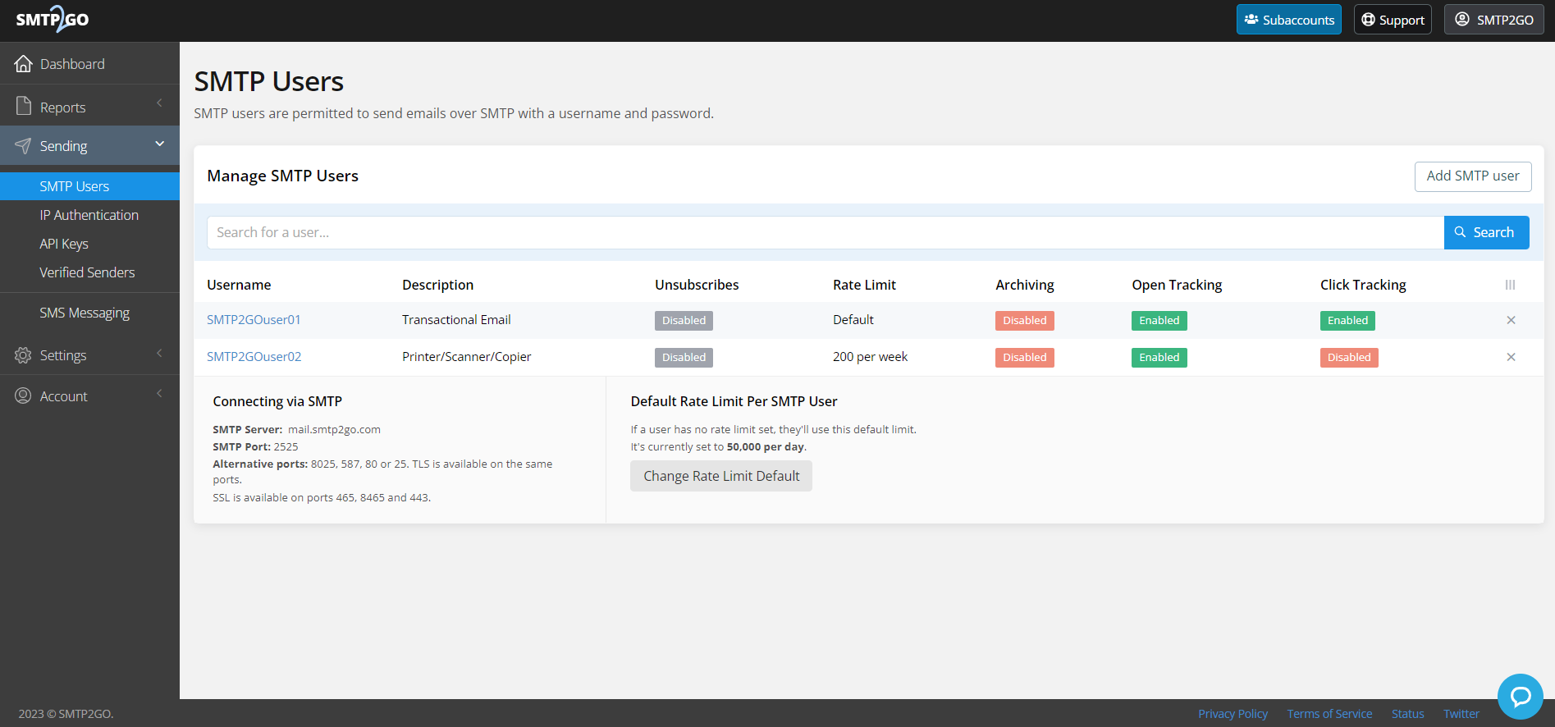Screen dimensions: 1555x727
Task: Click the Account user icon
Action: [x=23, y=396]
